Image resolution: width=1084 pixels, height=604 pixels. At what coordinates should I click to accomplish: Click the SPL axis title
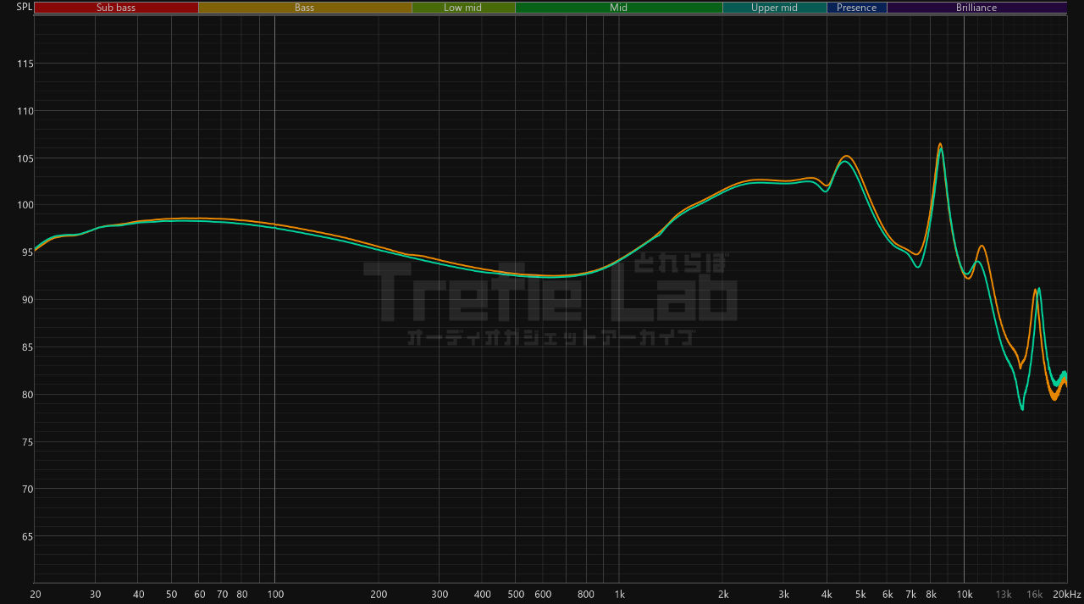pyautogui.click(x=23, y=6)
